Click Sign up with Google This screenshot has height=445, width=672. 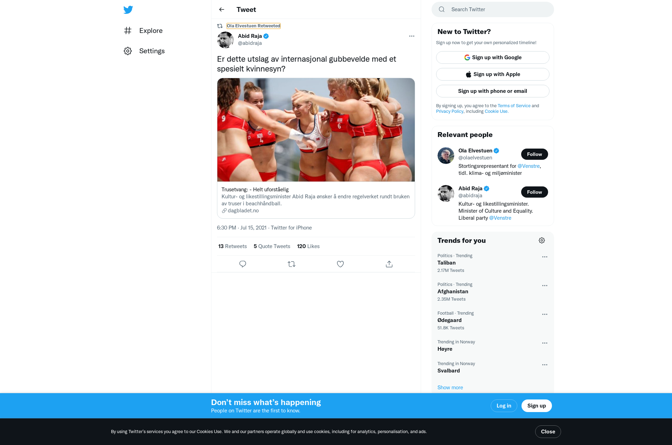click(493, 57)
